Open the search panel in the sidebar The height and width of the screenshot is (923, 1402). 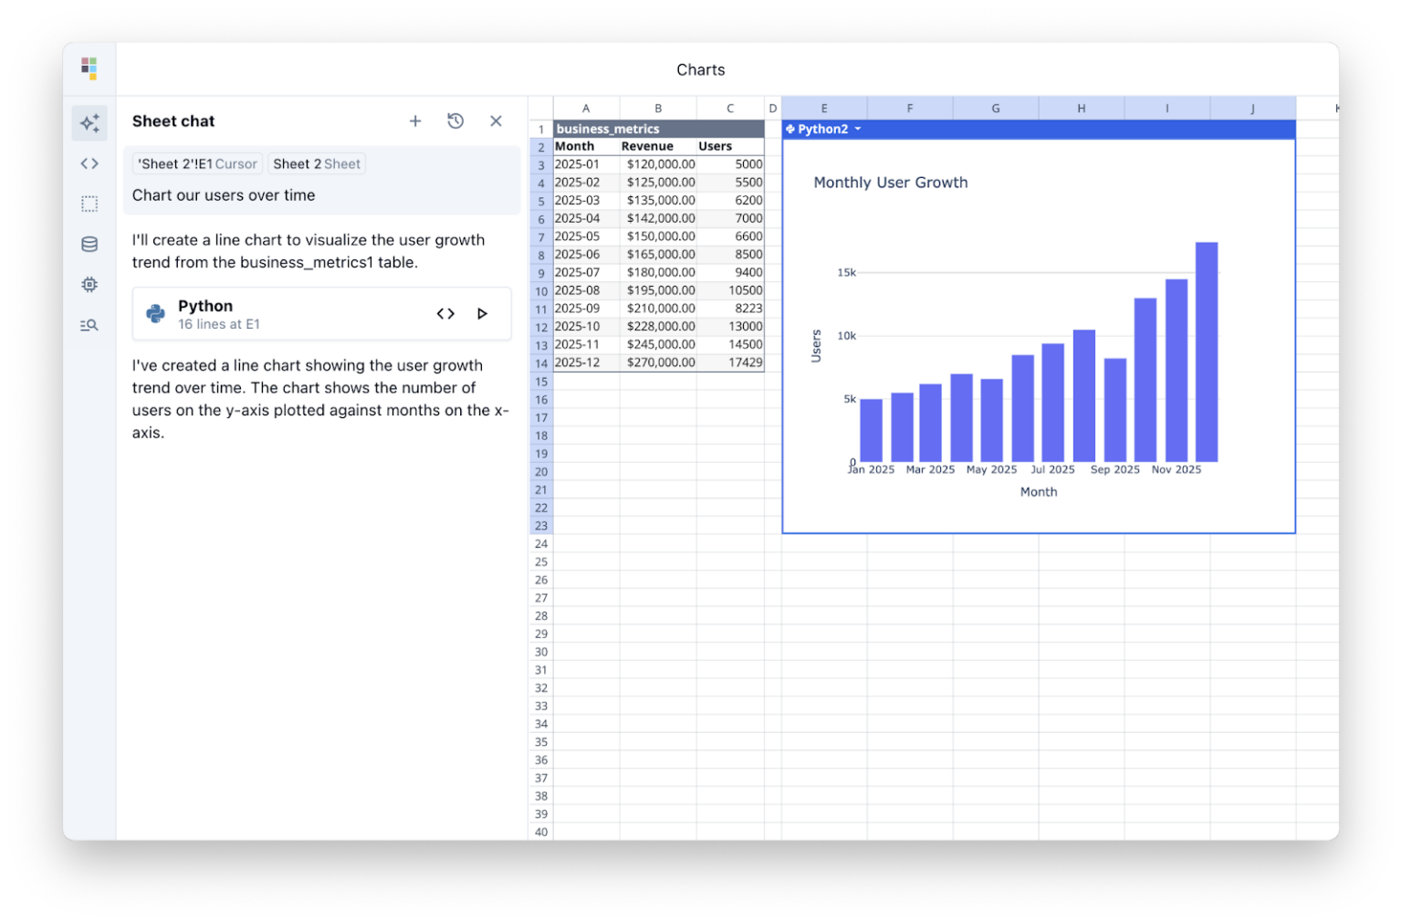(89, 324)
